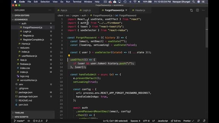Screen dimensions: 219x123
Task: Click the editor vertical scrollbar
Action: [x=207, y=32]
